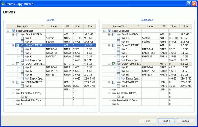Click the F: drive icon in Source
The image size is (198, 127).
pyautogui.click(x=27, y=67)
